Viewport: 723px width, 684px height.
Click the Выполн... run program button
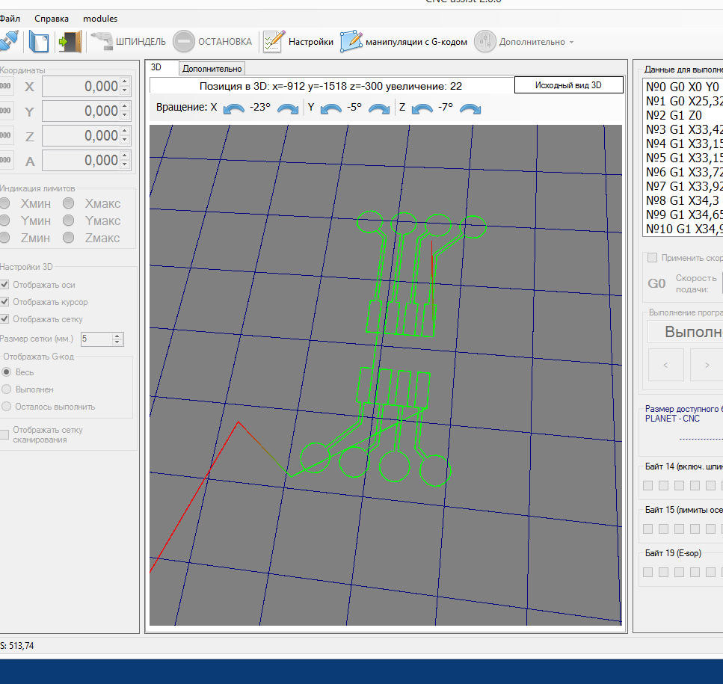(685, 332)
